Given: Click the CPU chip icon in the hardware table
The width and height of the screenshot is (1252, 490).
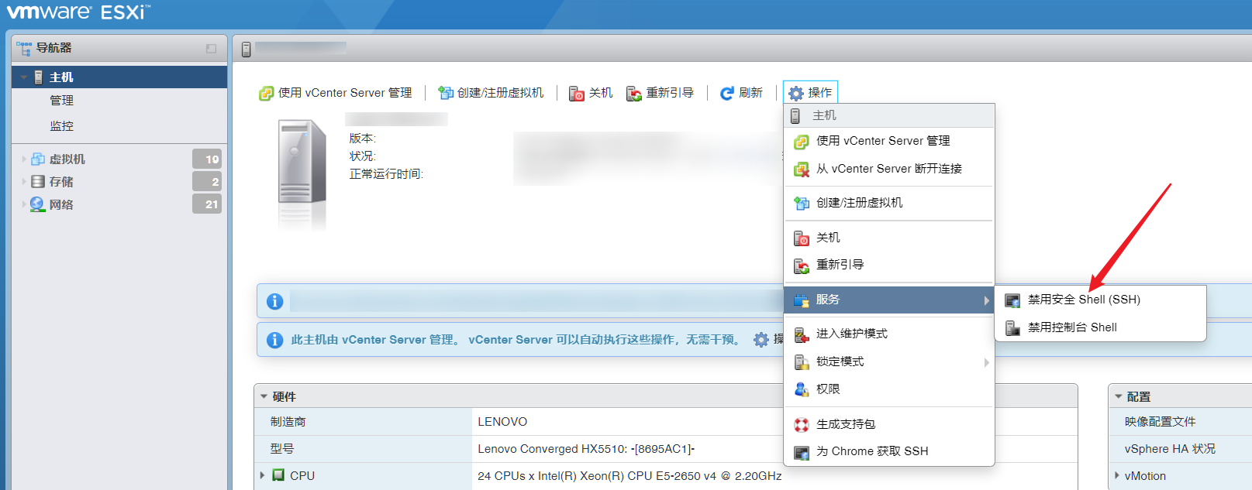Looking at the screenshot, I should pyautogui.click(x=278, y=475).
